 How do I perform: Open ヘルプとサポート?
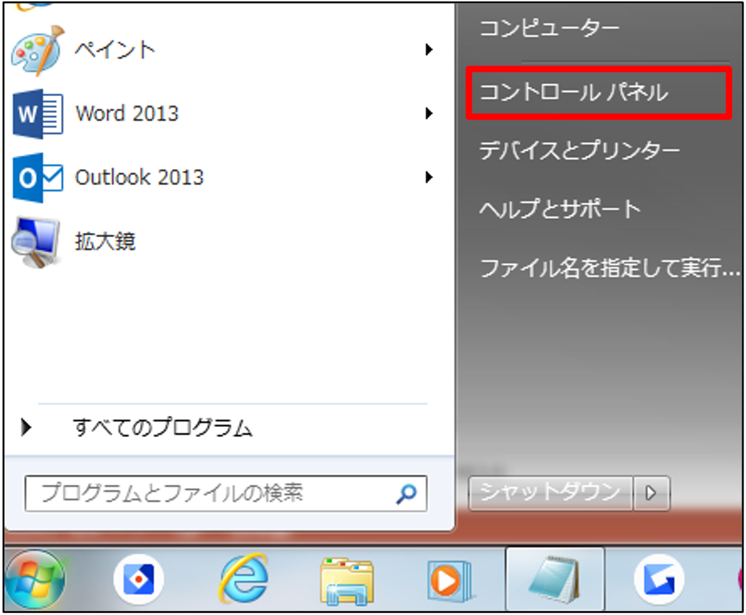(560, 209)
